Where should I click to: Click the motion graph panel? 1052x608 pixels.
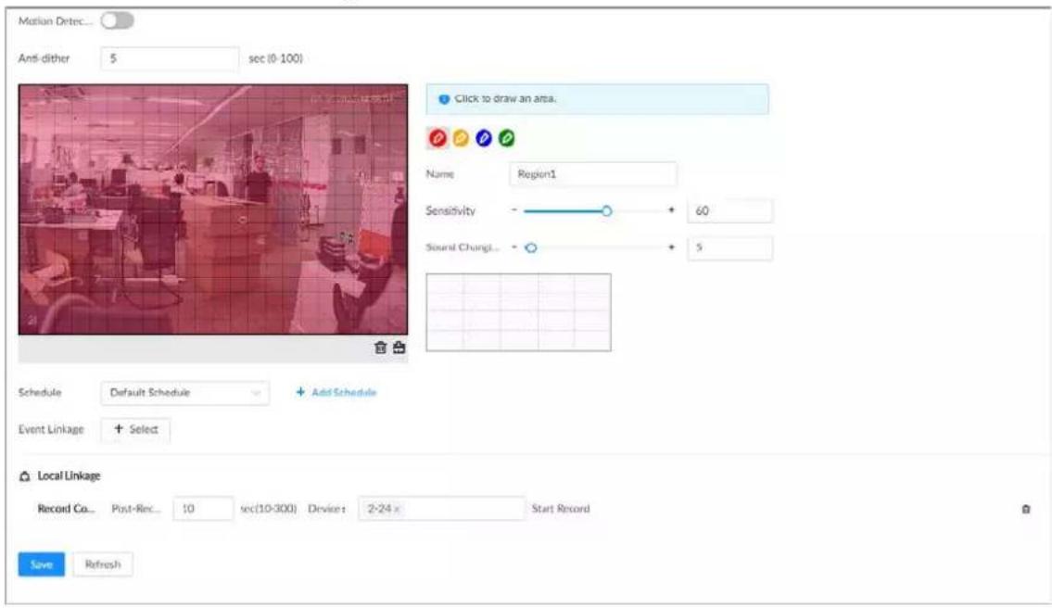tap(519, 312)
